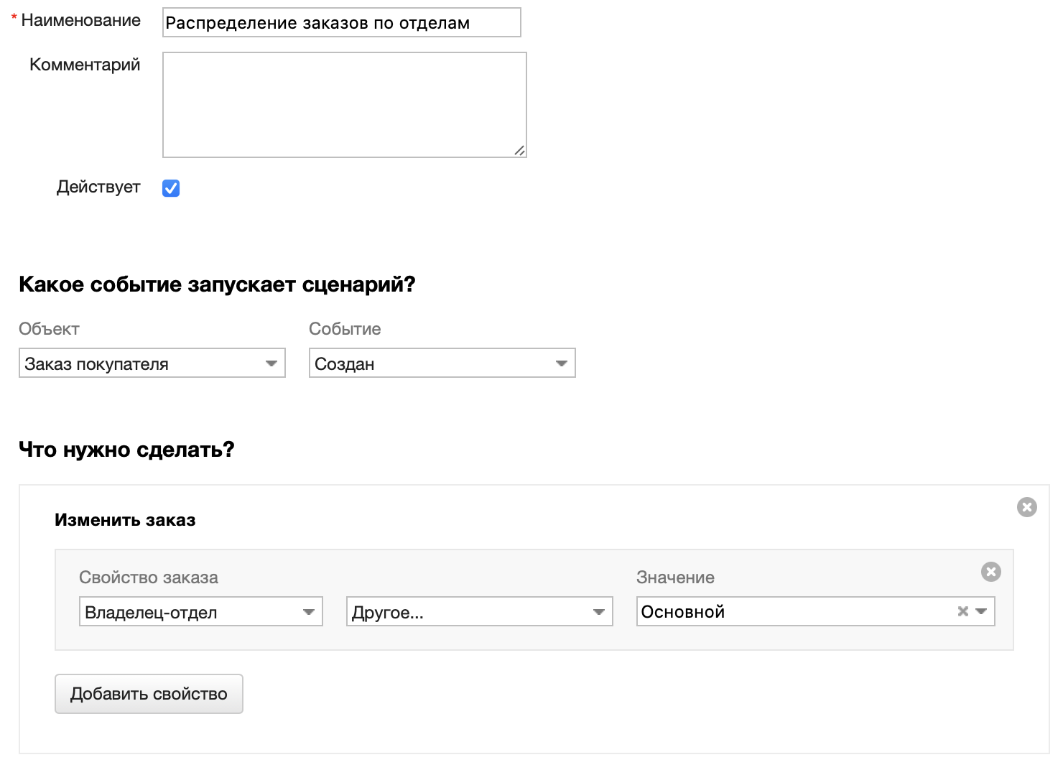This screenshot has width=1063, height=770.
Task: Click the 'Действует' label
Action: pos(98,187)
